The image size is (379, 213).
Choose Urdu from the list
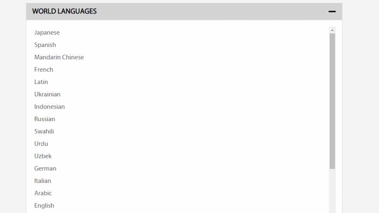coord(41,144)
